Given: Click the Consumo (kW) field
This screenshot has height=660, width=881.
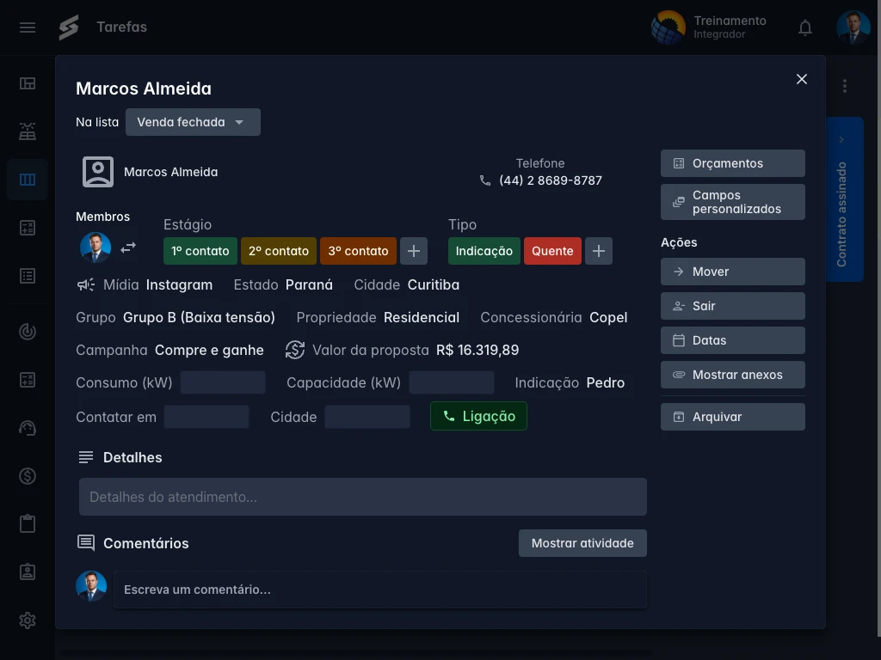Looking at the screenshot, I should [x=223, y=382].
